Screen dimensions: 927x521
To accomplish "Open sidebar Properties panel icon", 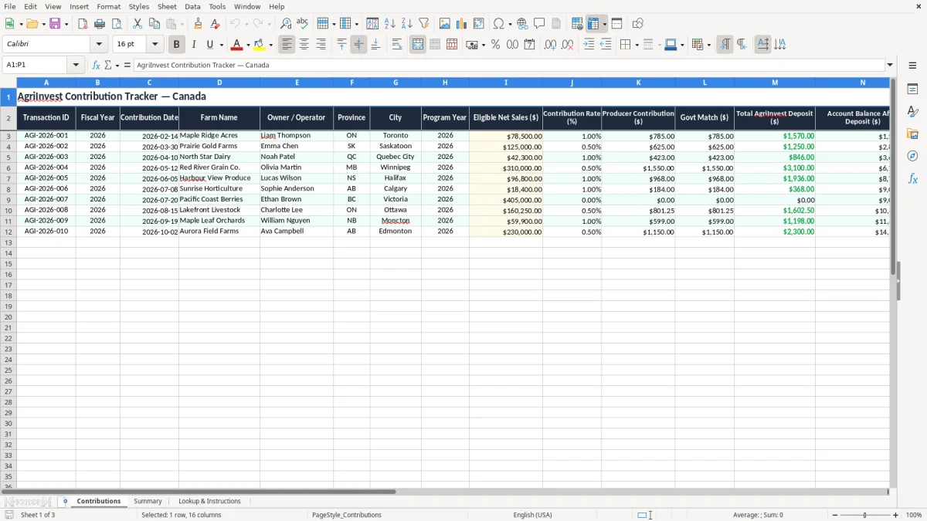I will [912, 90].
